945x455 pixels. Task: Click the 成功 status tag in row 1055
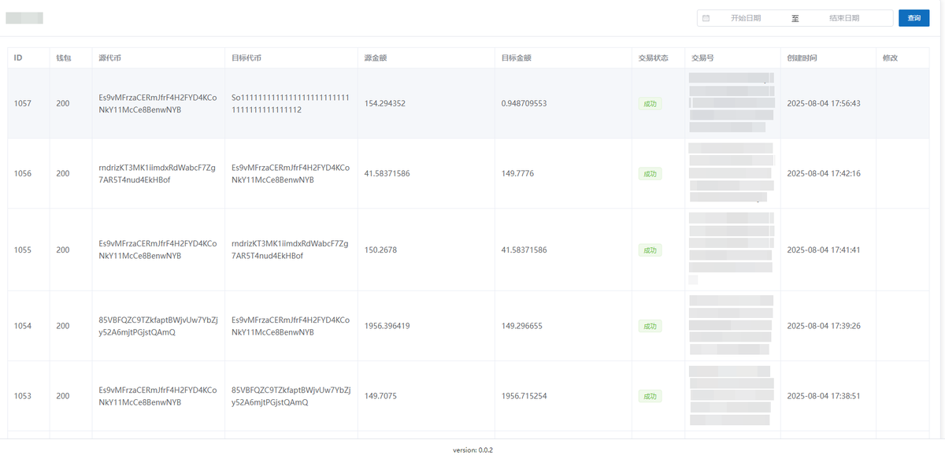click(x=650, y=250)
